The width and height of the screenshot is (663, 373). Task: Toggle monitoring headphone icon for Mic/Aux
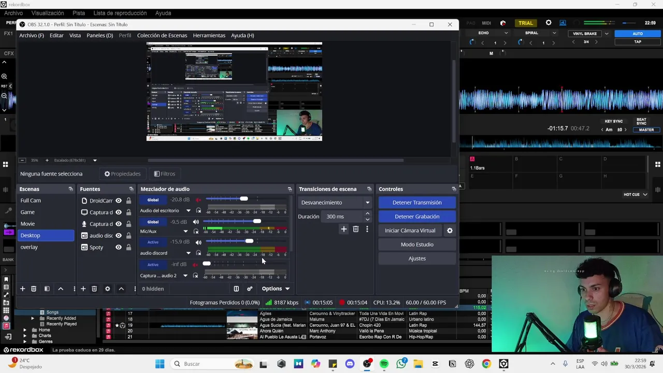(195, 231)
